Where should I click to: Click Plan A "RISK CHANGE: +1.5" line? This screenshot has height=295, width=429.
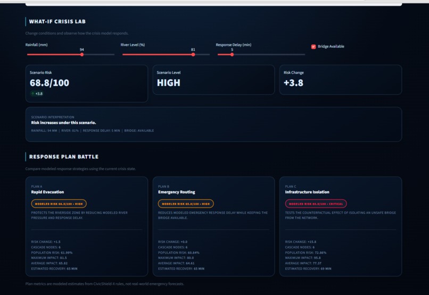(46, 242)
